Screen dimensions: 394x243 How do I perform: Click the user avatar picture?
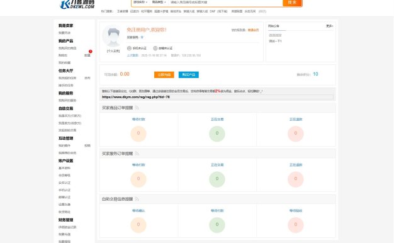(x=113, y=36)
